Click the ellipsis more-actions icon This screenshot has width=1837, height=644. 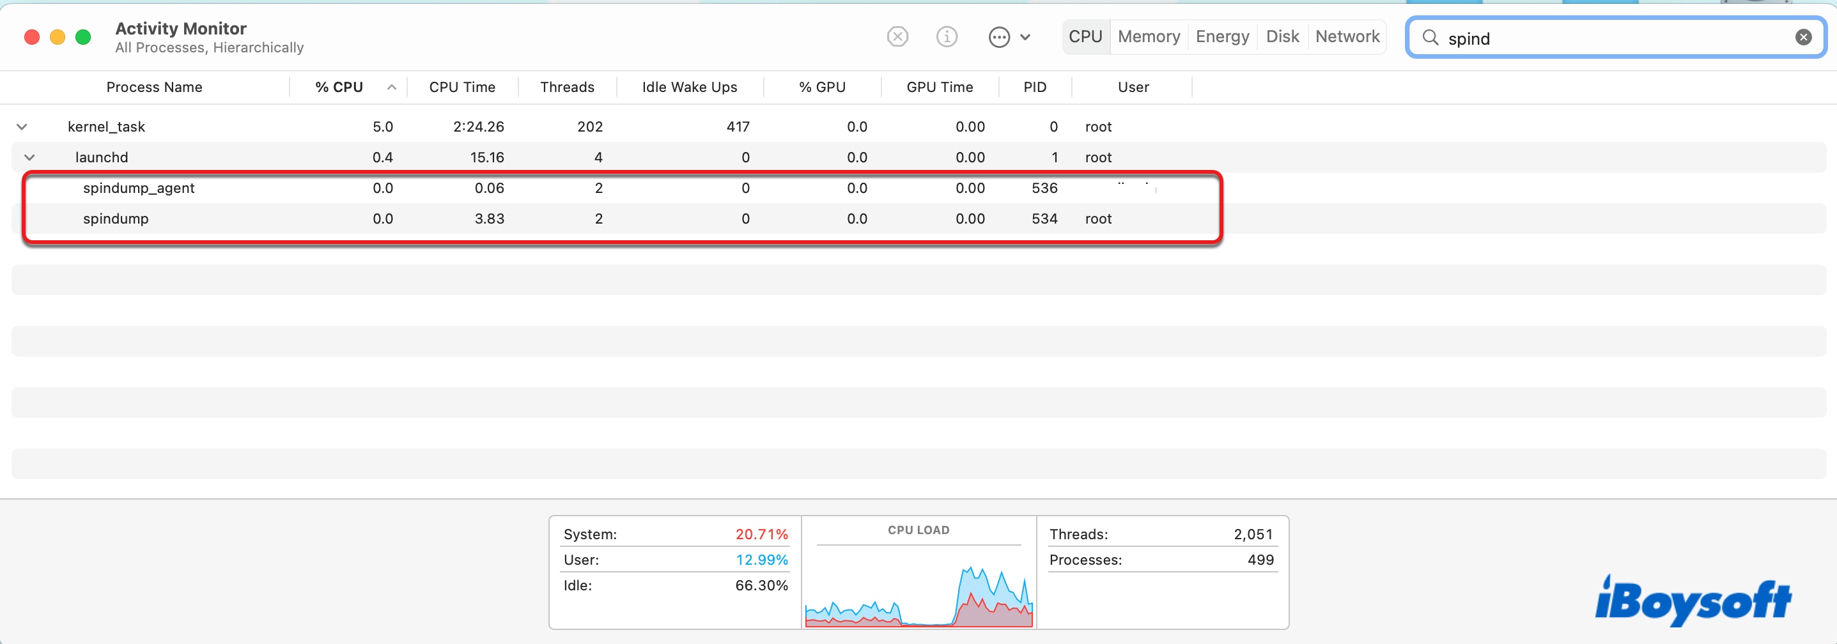pyautogui.click(x=999, y=37)
